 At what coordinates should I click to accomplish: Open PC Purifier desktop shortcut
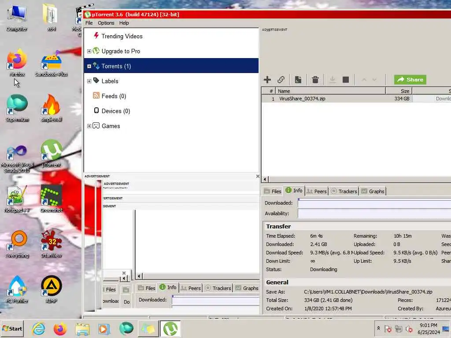[17, 290]
